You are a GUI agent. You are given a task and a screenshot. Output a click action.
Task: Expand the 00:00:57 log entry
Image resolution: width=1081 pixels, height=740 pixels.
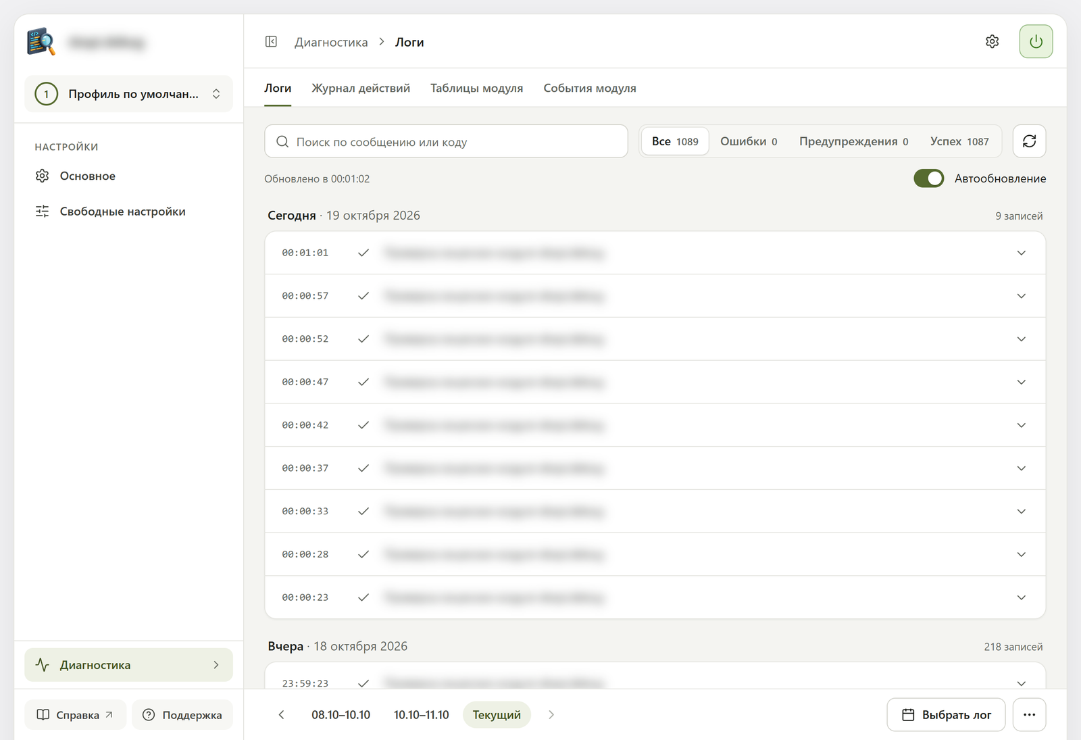tap(1022, 296)
